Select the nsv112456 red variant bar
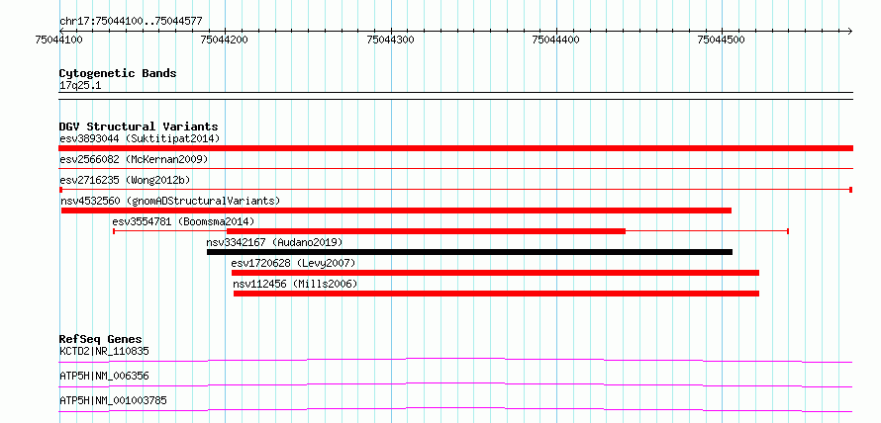Image resolution: width=881 pixels, height=423 pixels. point(496,294)
